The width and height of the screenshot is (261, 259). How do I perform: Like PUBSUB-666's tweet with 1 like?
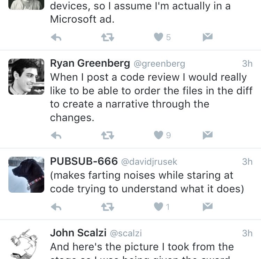[159, 207]
